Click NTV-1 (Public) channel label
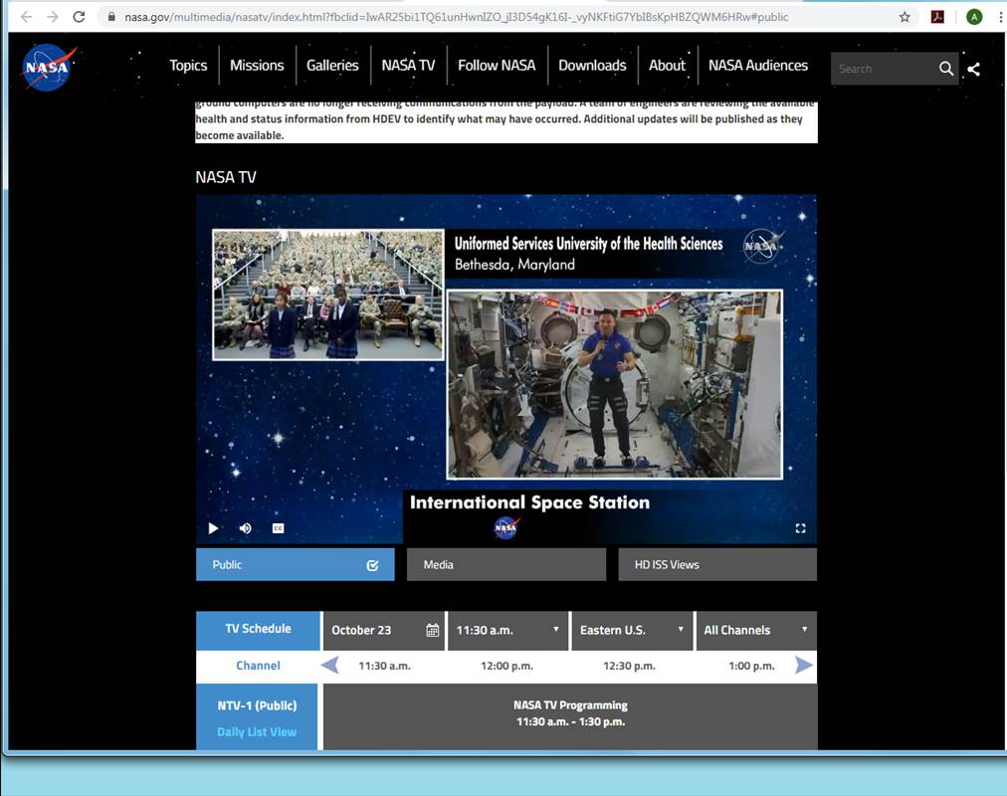 click(x=257, y=705)
